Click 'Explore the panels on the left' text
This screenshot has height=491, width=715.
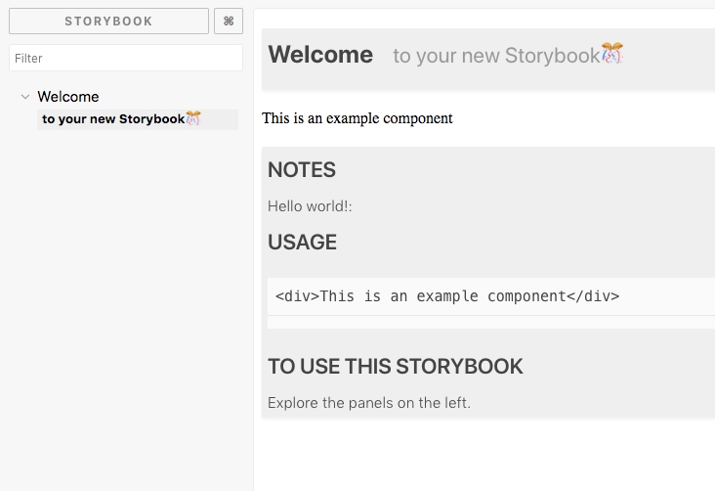(369, 402)
